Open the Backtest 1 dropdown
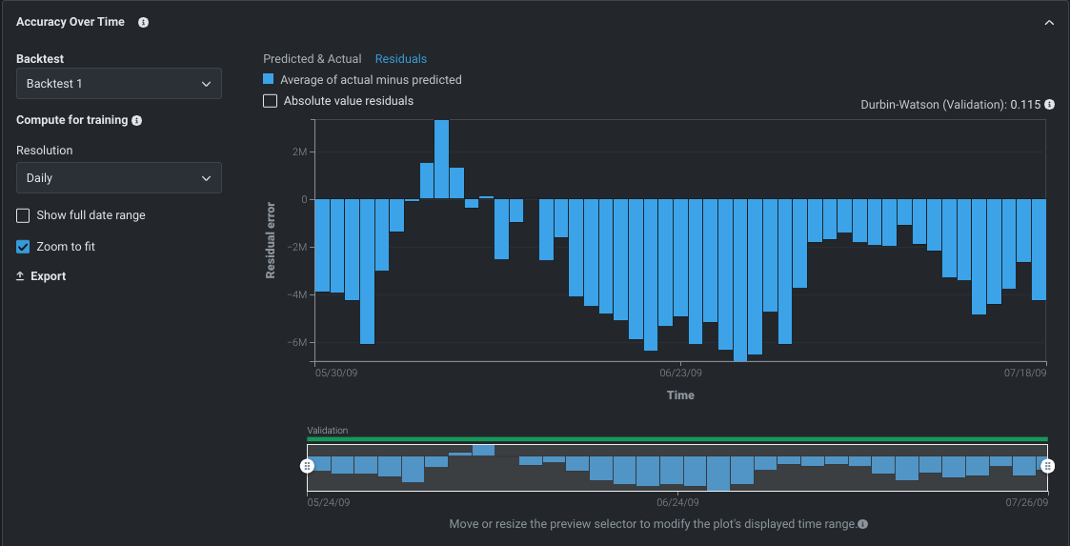1070x546 pixels. (119, 84)
